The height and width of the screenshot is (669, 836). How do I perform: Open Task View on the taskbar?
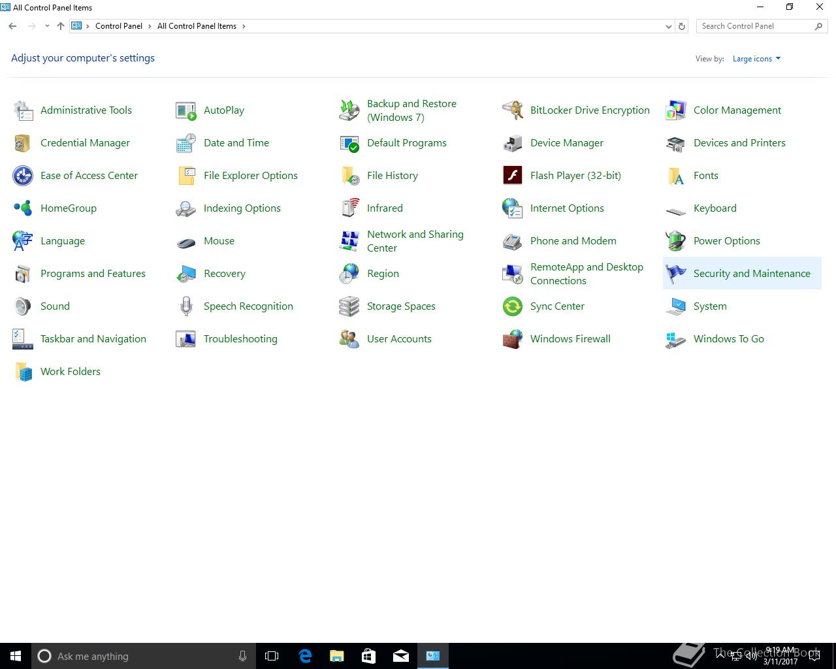(272, 656)
